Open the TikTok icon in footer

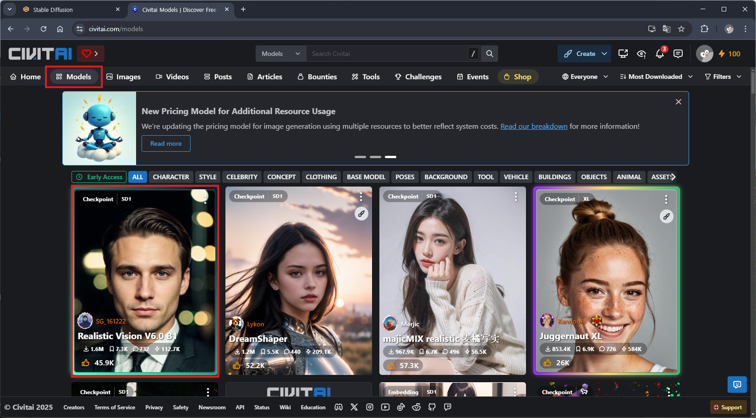pos(401,407)
